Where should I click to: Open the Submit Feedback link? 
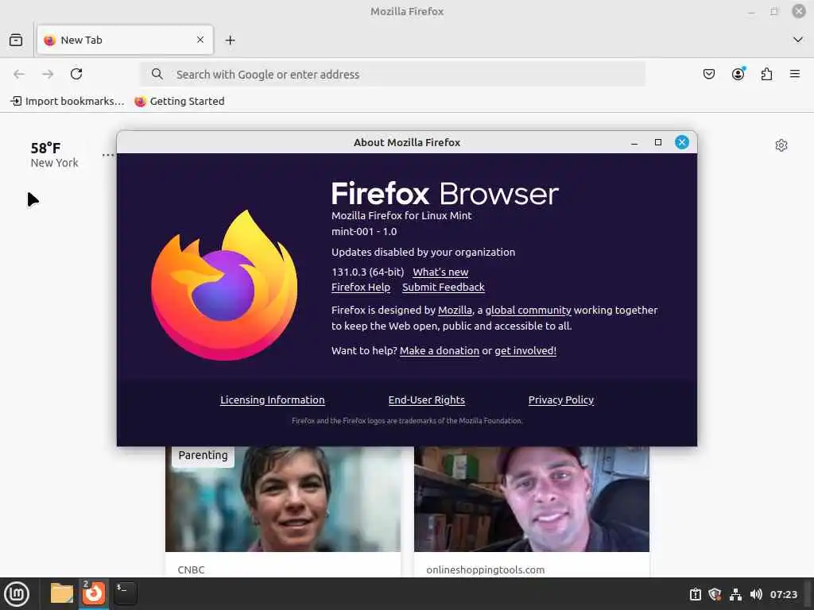[x=444, y=287]
